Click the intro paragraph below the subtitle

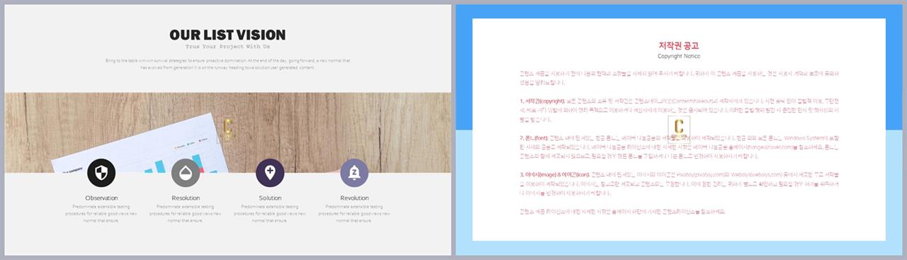pyautogui.click(x=227, y=64)
